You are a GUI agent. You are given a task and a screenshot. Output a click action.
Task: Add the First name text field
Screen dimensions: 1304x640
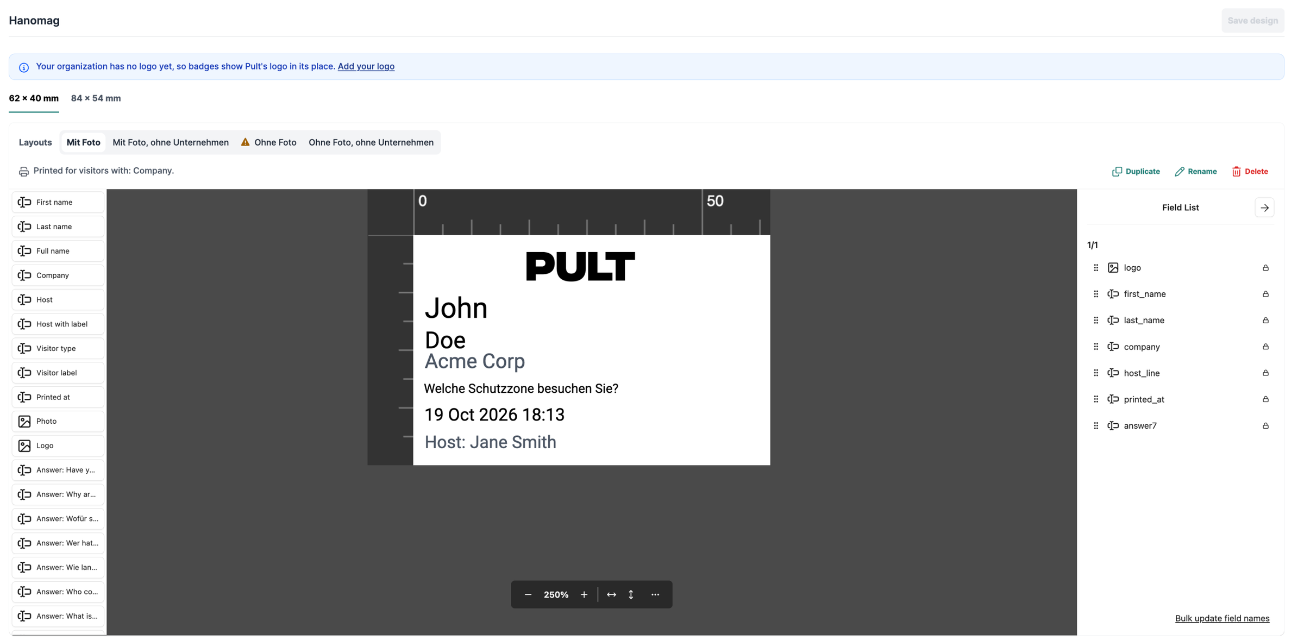tap(58, 202)
